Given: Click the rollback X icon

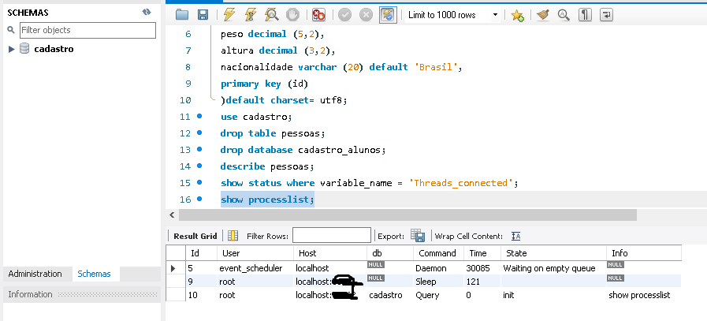Looking at the screenshot, I should pos(367,15).
